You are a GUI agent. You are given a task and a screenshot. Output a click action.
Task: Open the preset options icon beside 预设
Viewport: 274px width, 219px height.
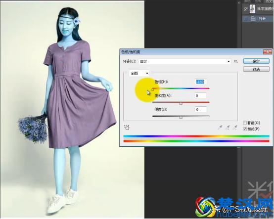pyautogui.click(x=236, y=61)
